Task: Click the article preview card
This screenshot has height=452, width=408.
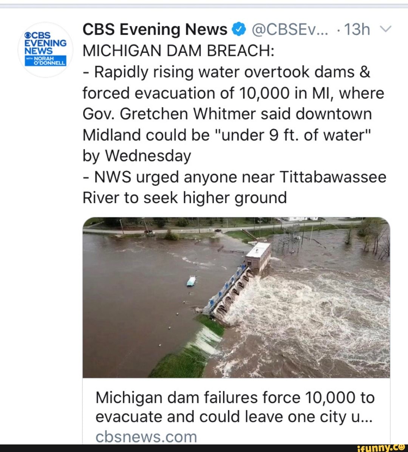Action: click(x=236, y=329)
